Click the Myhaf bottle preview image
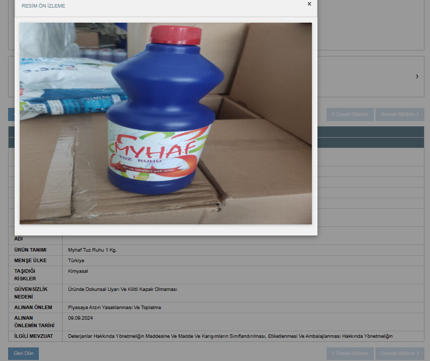 pos(166,124)
